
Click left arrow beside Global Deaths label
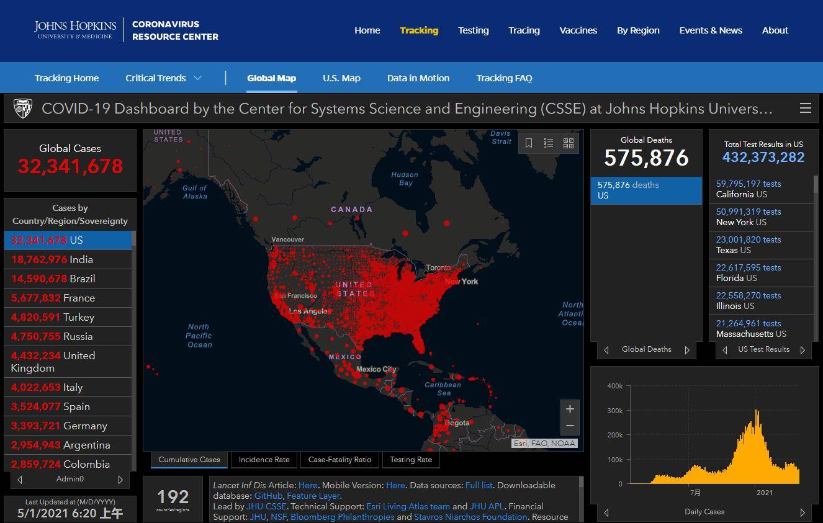[x=606, y=350]
